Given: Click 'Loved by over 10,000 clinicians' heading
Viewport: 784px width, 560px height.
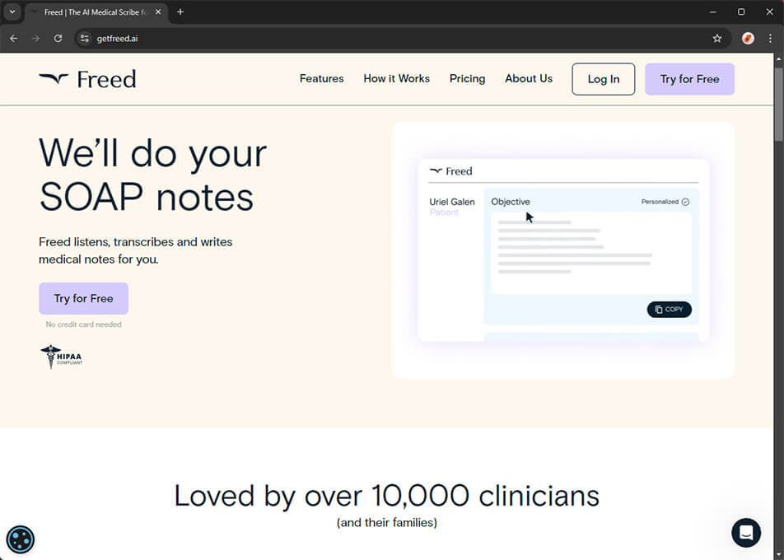Looking at the screenshot, I should [386, 496].
